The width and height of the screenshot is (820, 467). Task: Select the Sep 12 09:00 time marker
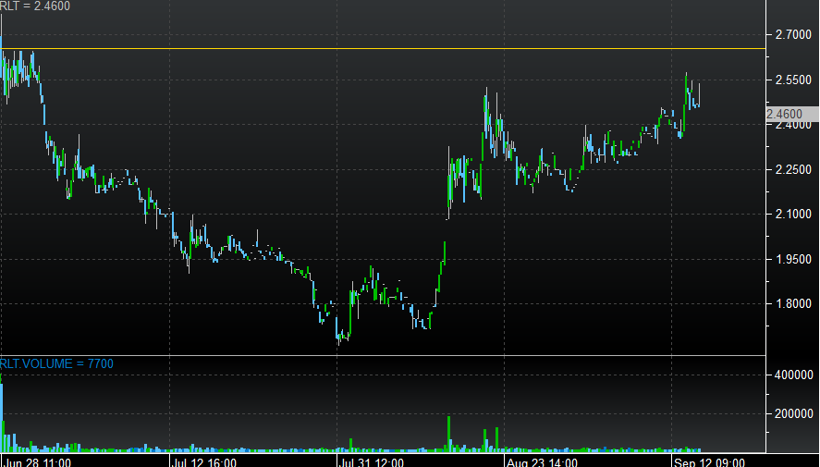(707, 461)
